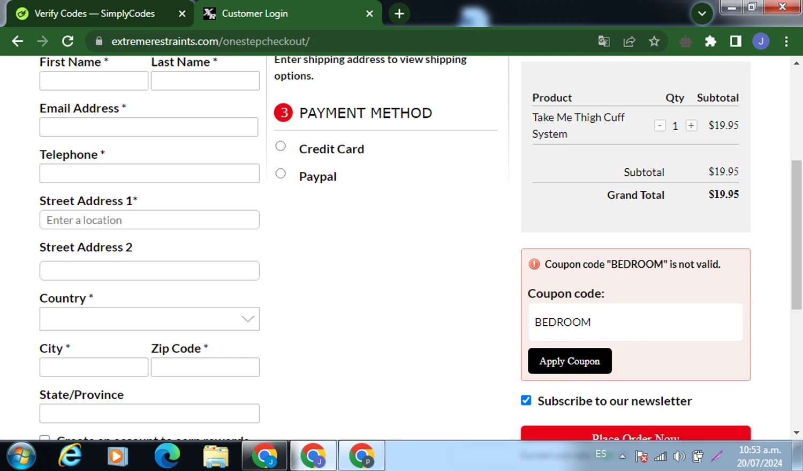Click the Apply Coupon button
The image size is (803, 471).
click(x=570, y=361)
